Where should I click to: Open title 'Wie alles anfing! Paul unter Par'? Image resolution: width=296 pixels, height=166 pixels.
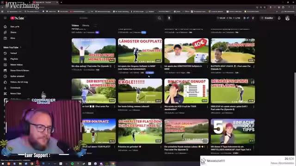pyautogui.click(x=92, y=66)
